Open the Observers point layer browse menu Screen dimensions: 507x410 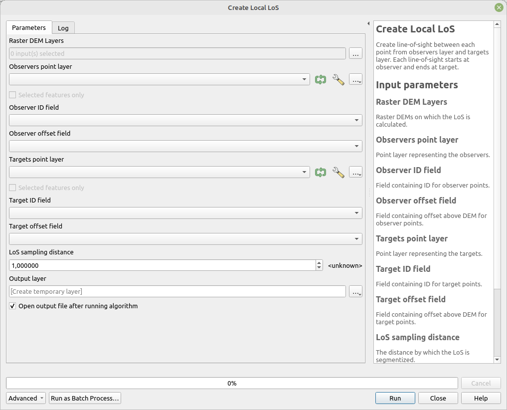click(x=355, y=79)
